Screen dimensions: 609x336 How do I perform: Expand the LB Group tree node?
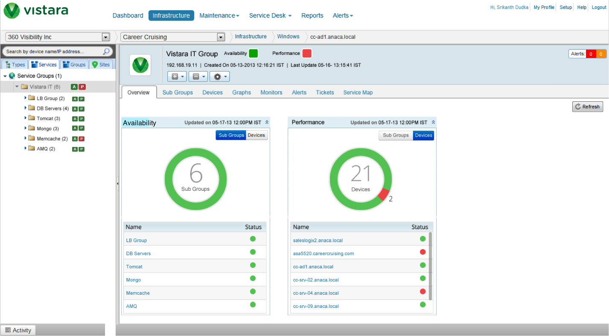pos(26,98)
